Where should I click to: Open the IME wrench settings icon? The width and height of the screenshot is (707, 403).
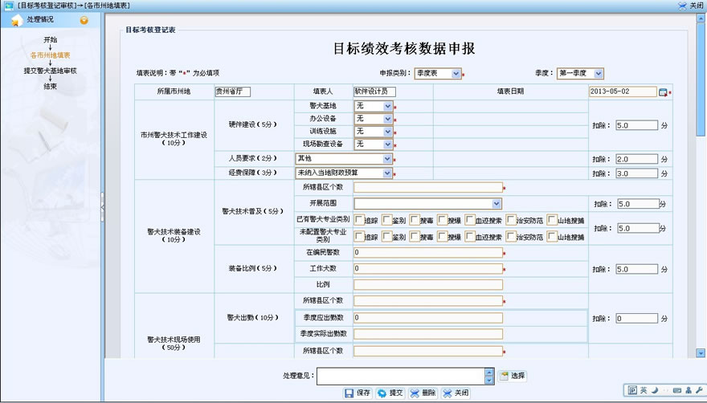coord(699,390)
